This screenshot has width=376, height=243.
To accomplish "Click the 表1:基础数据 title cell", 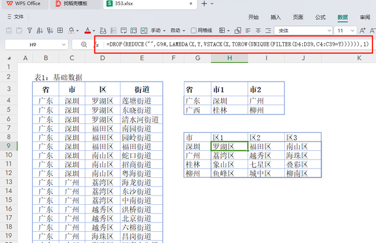I will click(x=58, y=77).
